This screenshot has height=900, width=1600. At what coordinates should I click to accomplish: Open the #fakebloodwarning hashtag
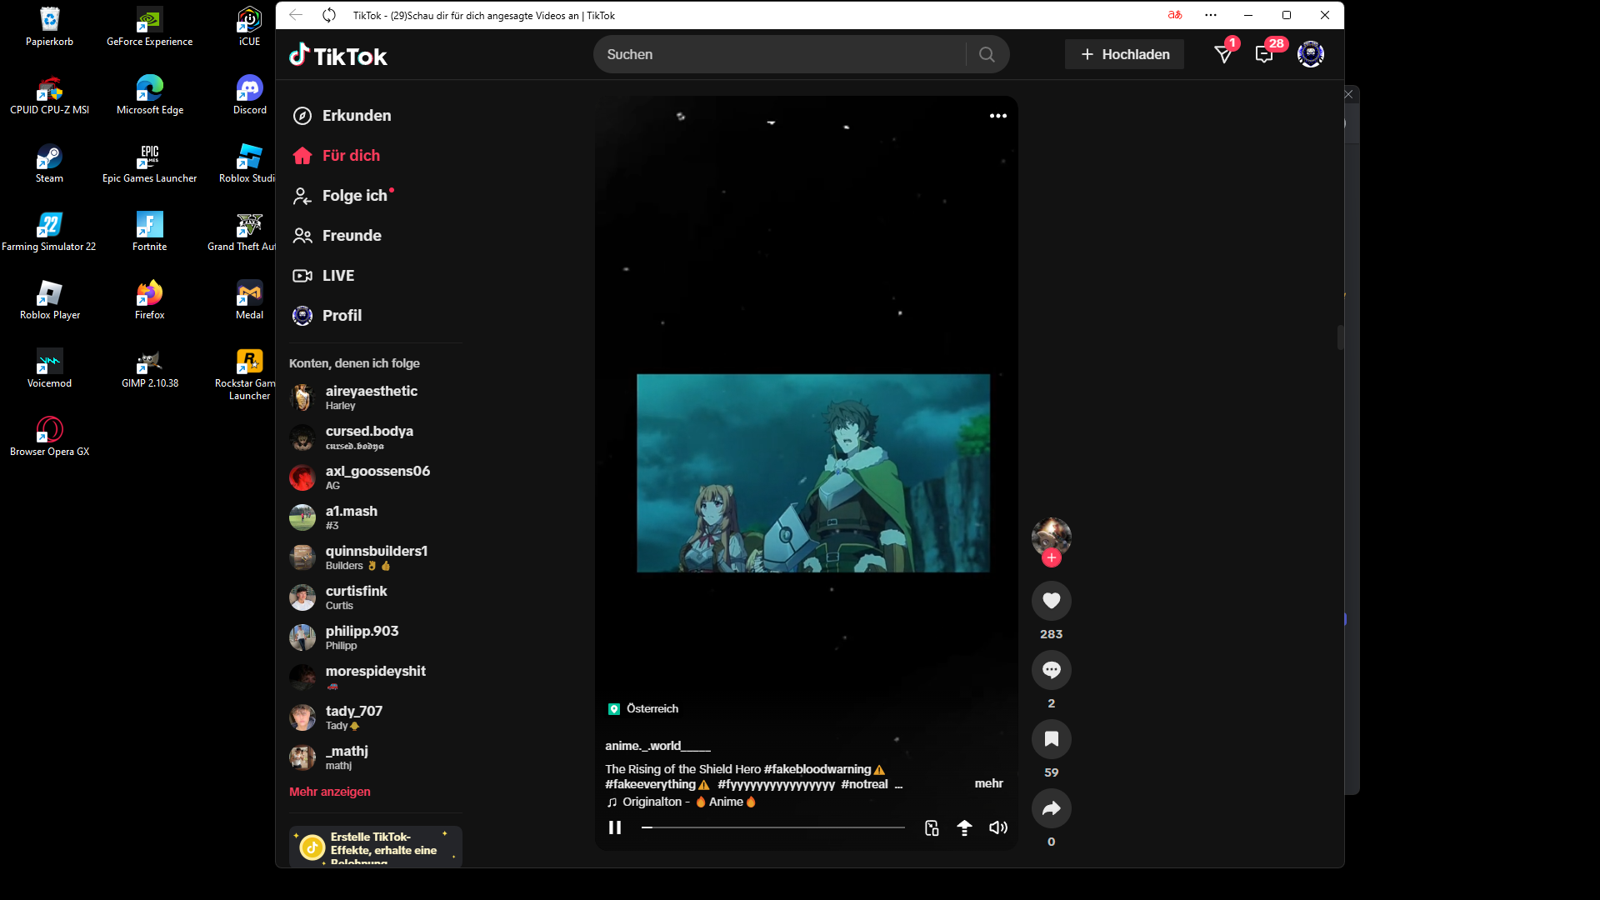click(x=817, y=769)
